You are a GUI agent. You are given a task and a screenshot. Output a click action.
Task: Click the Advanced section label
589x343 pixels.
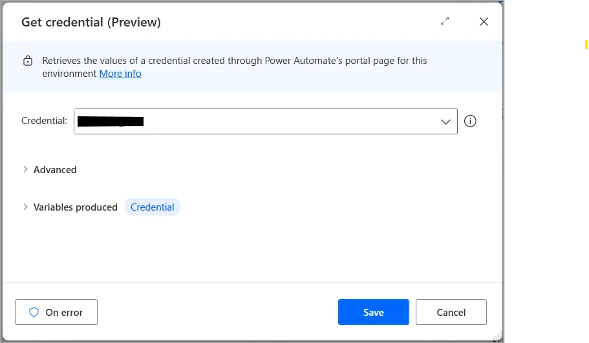pyautogui.click(x=55, y=170)
